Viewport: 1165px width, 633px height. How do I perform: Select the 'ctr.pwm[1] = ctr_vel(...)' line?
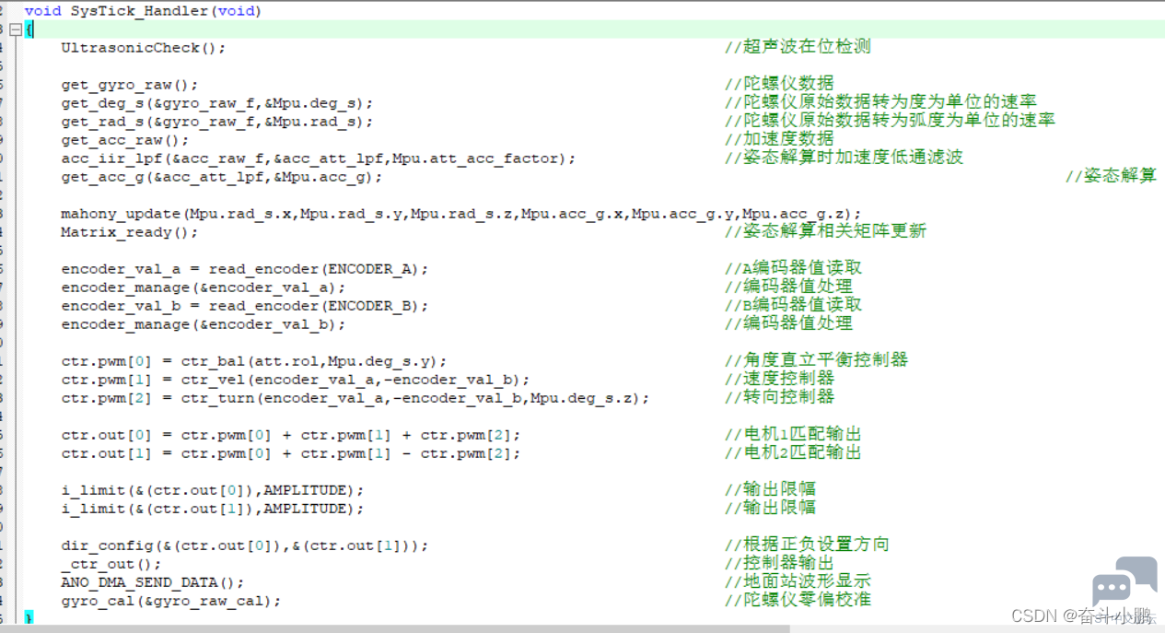pyautogui.click(x=295, y=379)
